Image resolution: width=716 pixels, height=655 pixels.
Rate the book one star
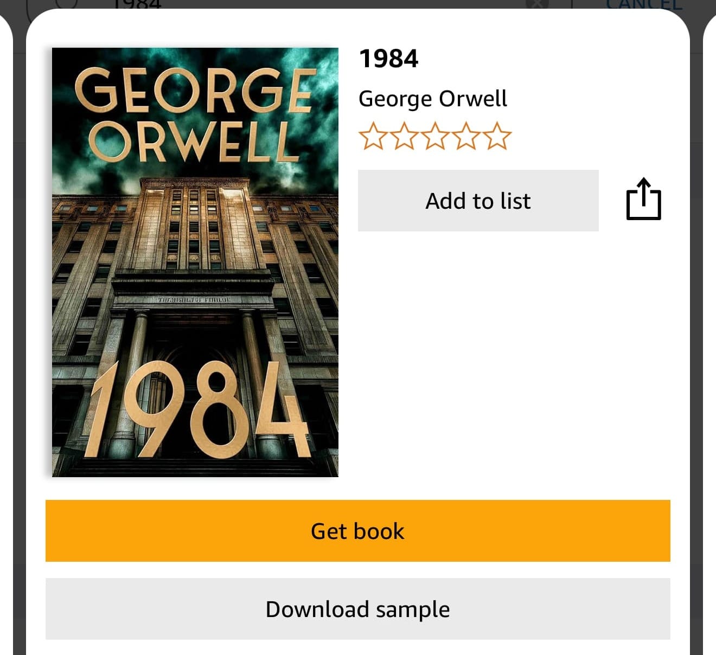pos(373,137)
